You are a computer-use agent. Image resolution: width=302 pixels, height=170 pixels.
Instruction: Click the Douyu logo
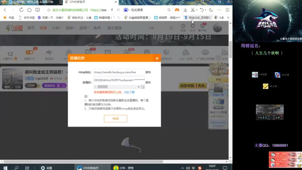click(x=14, y=28)
